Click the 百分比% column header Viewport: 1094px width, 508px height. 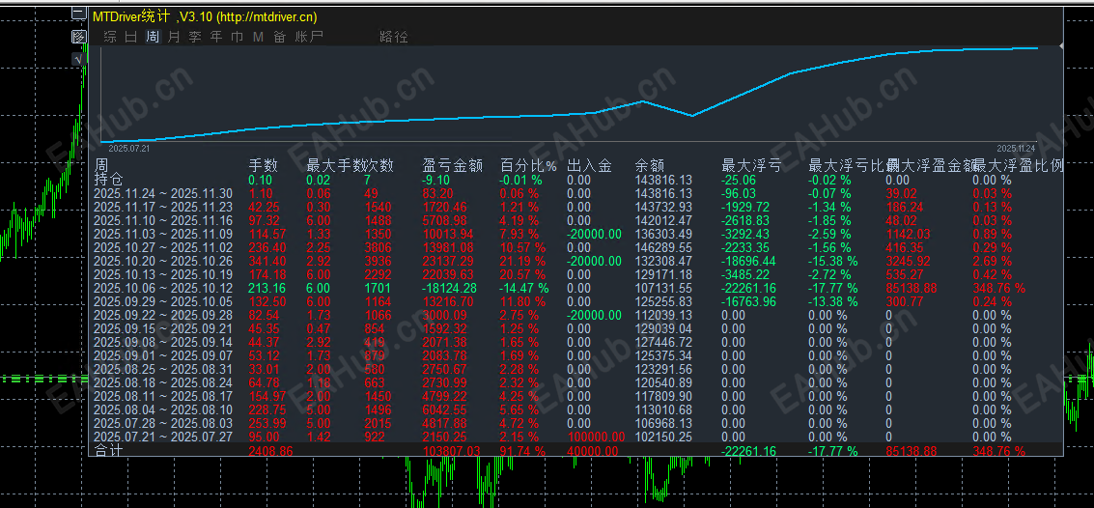coord(529,166)
